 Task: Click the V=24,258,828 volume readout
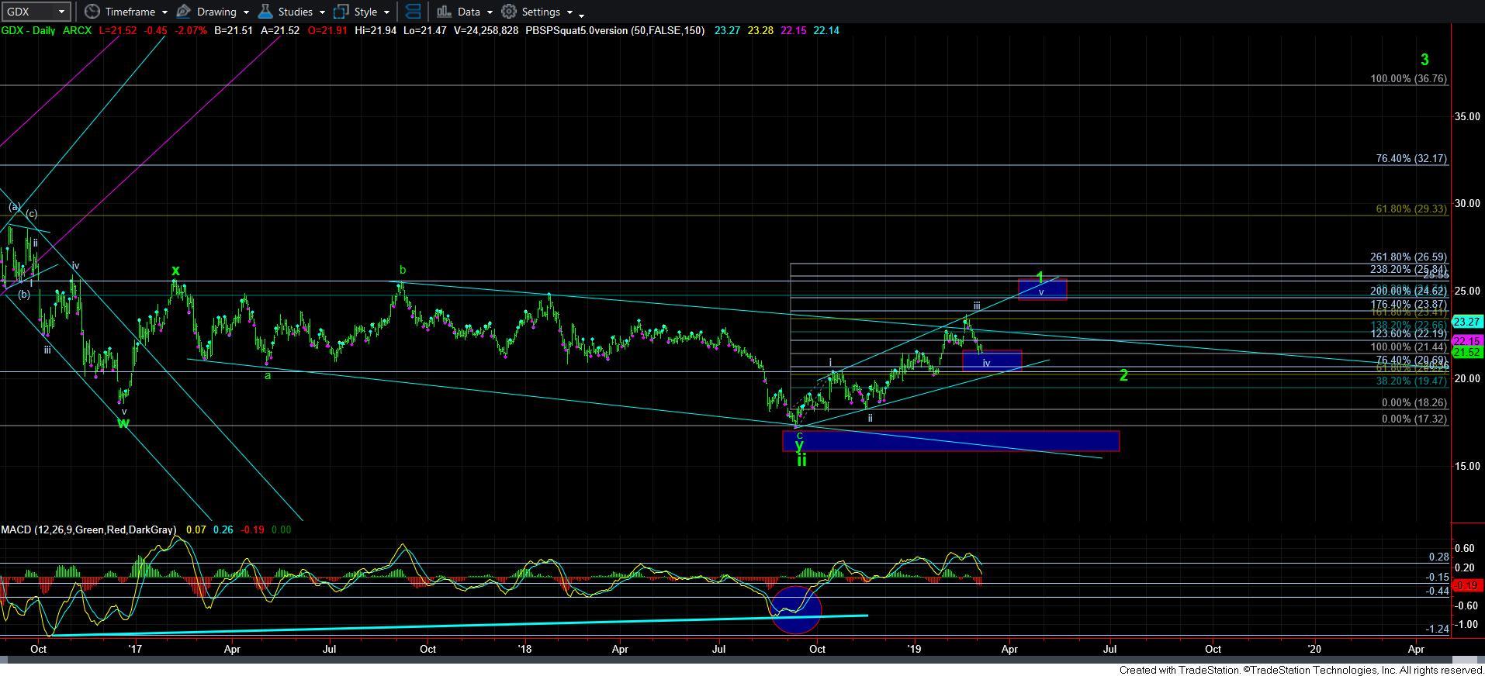point(485,30)
